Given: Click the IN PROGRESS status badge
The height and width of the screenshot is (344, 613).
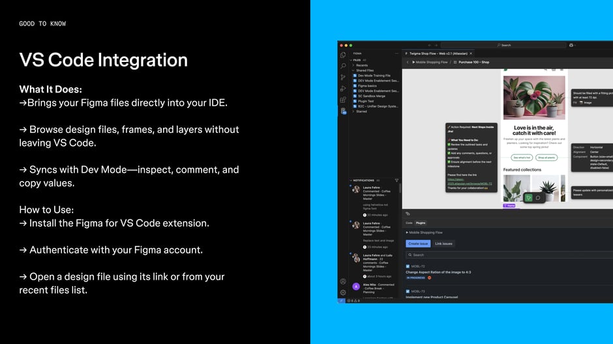Looking at the screenshot, I should 415,278.
